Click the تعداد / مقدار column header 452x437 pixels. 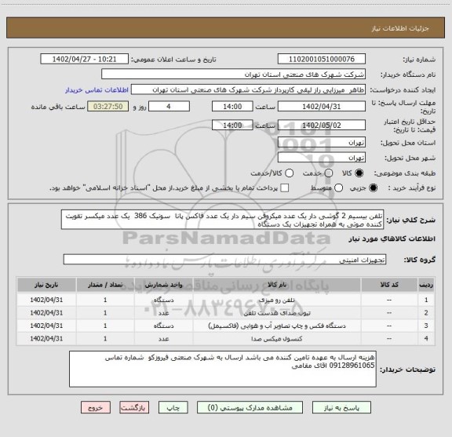tap(105, 285)
